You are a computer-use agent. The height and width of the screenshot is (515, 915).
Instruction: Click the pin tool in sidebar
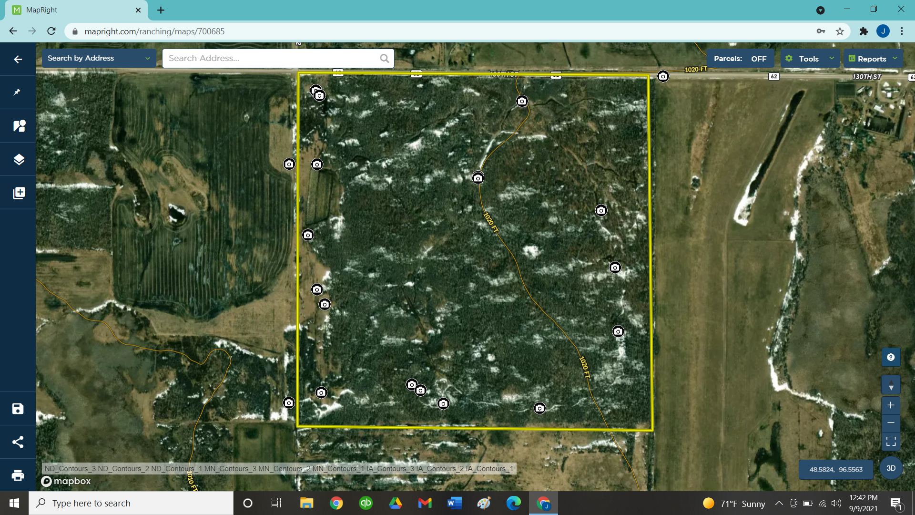(18, 92)
